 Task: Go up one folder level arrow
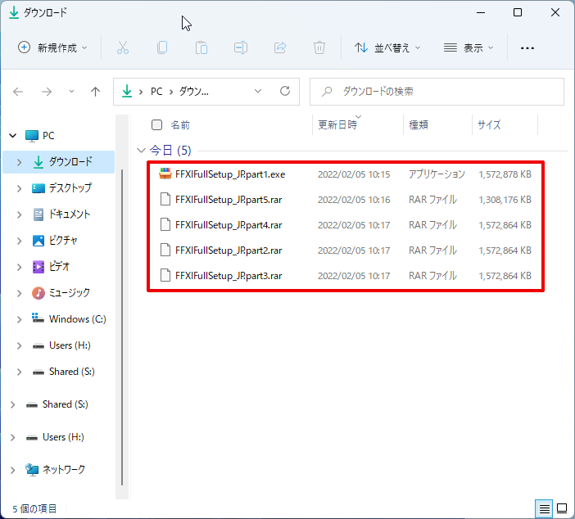(x=95, y=91)
